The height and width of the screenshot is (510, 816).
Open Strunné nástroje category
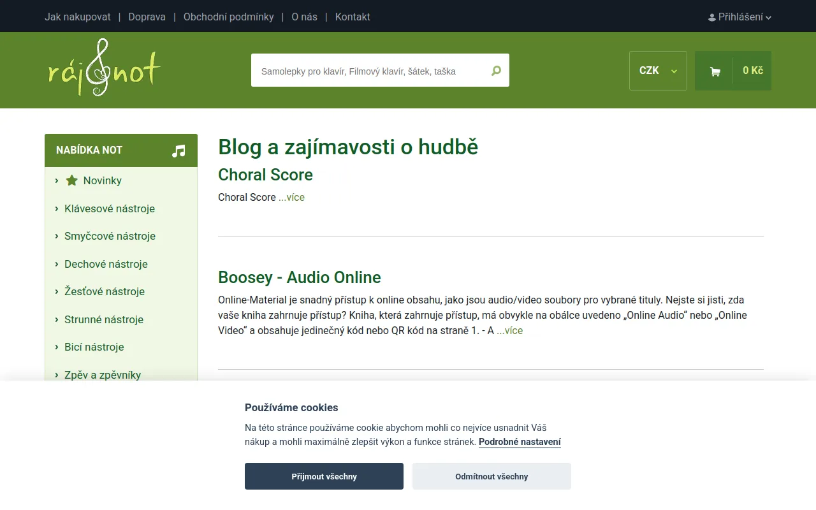(104, 319)
